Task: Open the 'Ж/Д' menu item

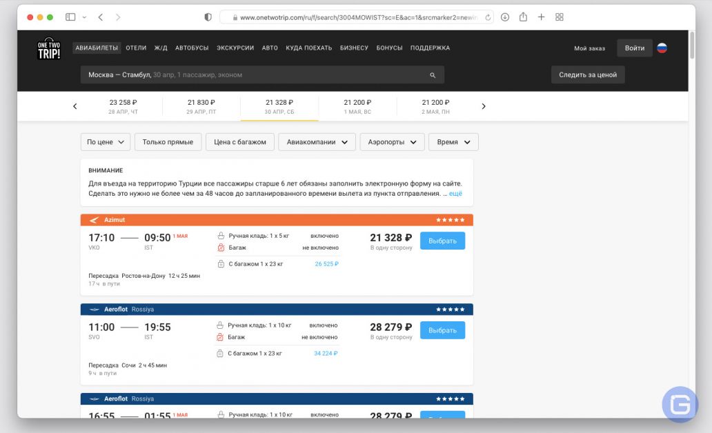Action: coord(161,48)
